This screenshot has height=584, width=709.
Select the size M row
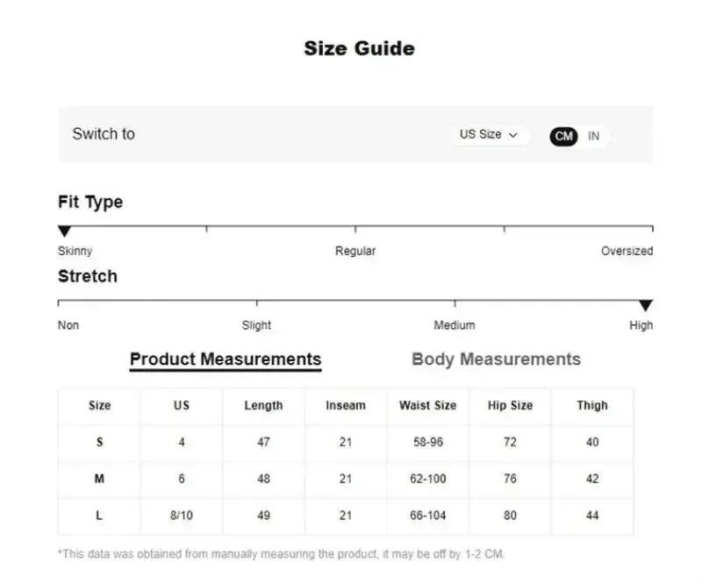point(99,480)
